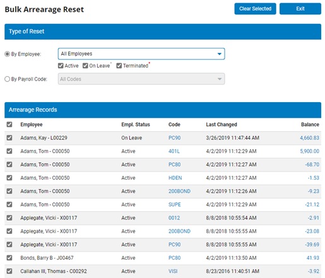
Task: Expand the All Codes payroll dropdown
Action: click(x=141, y=79)
